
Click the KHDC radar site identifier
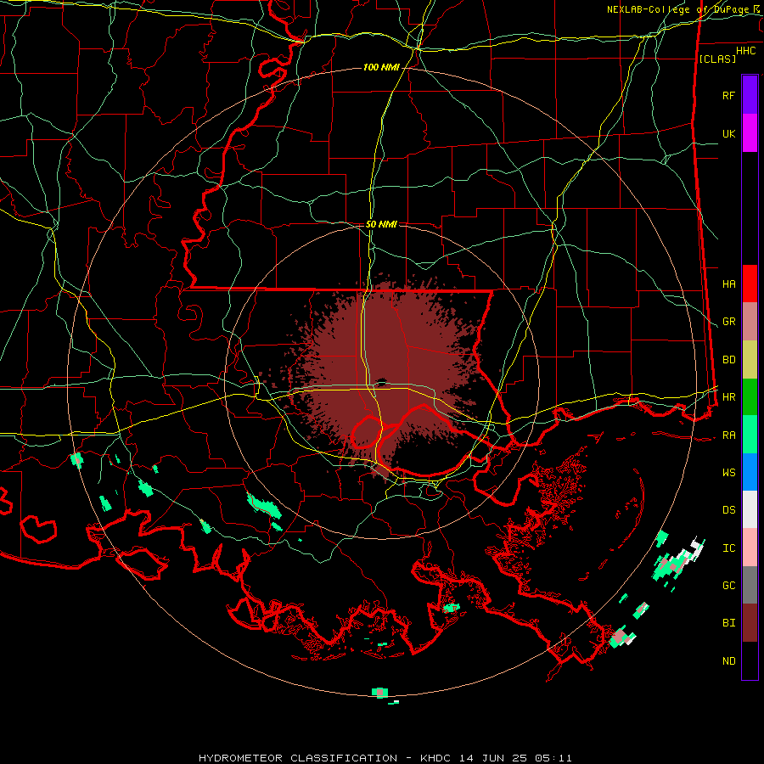[x=437, y=758]
